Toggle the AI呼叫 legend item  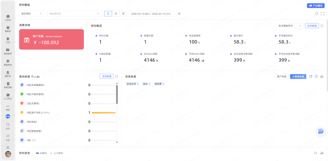pos(42,153)
